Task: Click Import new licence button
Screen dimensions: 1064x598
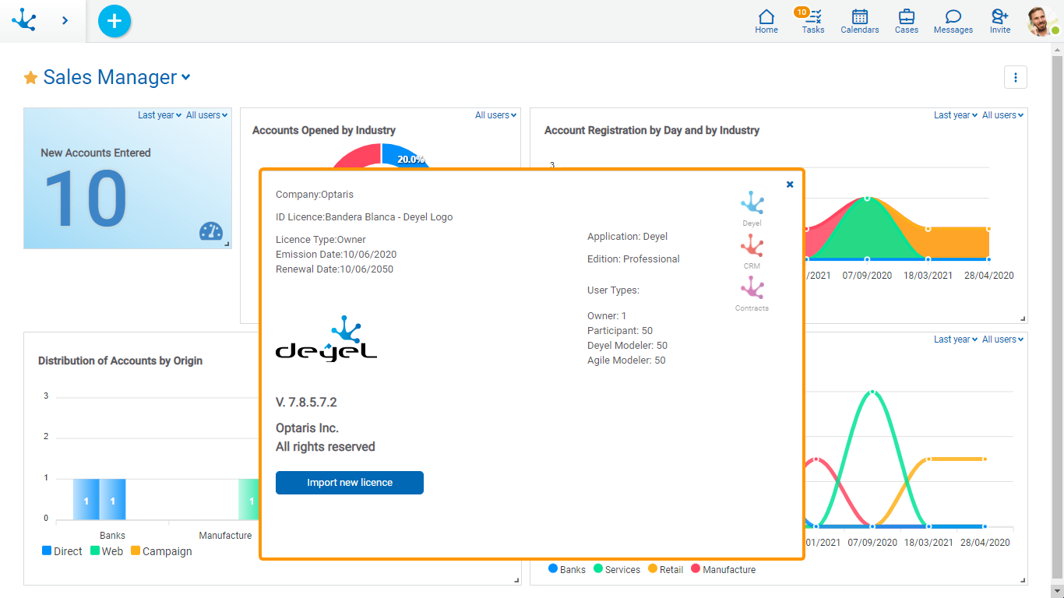Action: click(350, 483)
